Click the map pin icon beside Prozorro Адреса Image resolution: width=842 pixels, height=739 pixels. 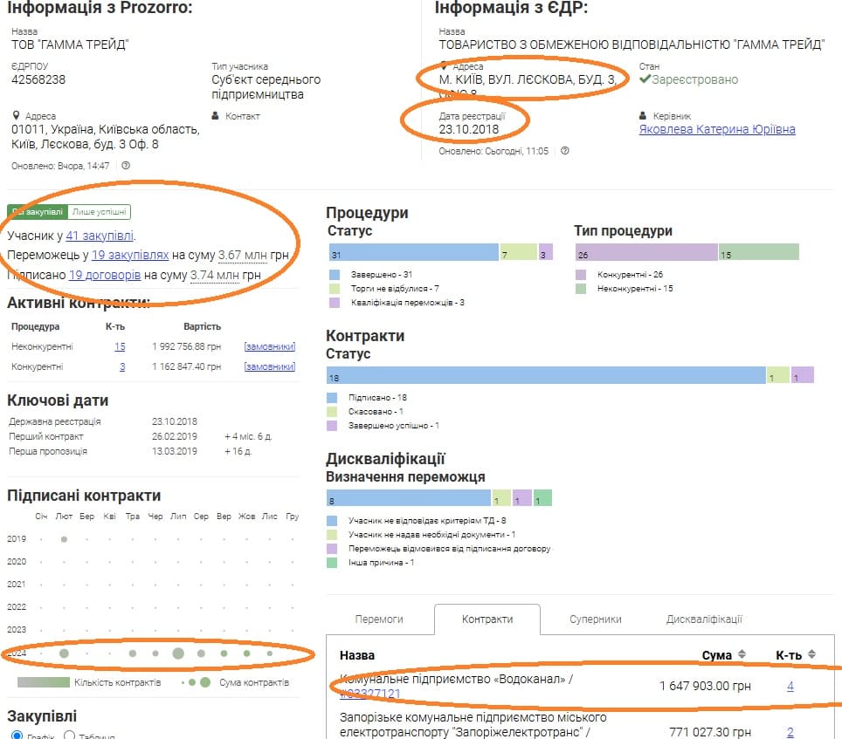point(16,116)
